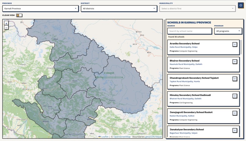Click the Search by school name field
Viewport: 246px width, 141px height.
click(x=190, y=31)
